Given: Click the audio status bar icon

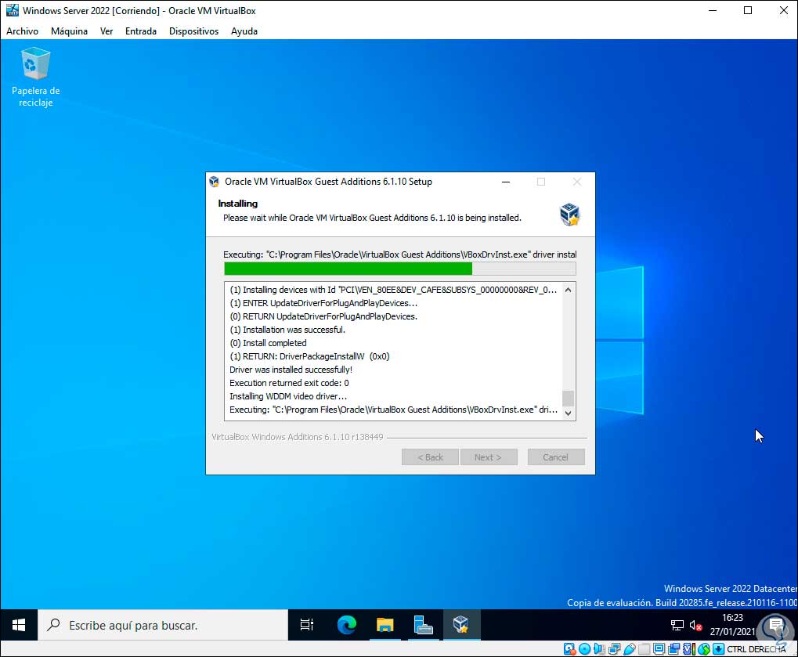Looking at the screenshot, I should pos(599,649).
